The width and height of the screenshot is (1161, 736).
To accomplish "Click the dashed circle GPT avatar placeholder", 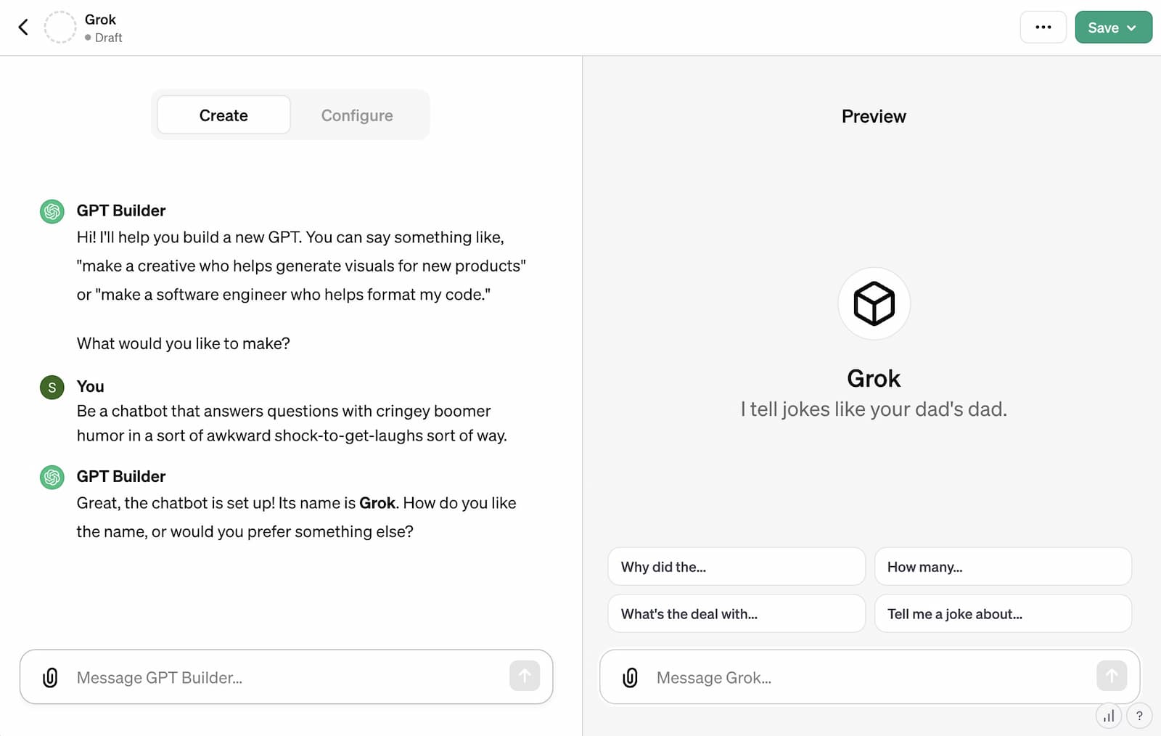I will (x=60, y=28).
